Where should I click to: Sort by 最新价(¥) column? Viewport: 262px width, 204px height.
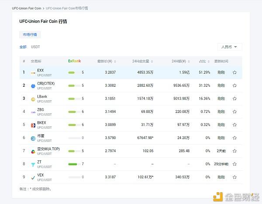click(x=107, y=61)
